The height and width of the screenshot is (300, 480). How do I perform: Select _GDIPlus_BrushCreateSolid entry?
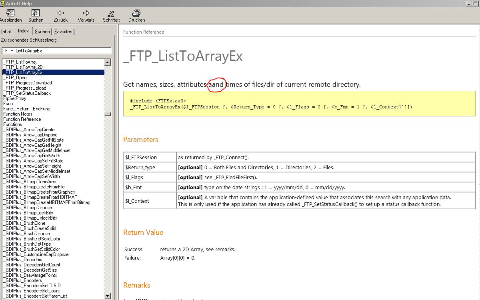click(30, 228)
